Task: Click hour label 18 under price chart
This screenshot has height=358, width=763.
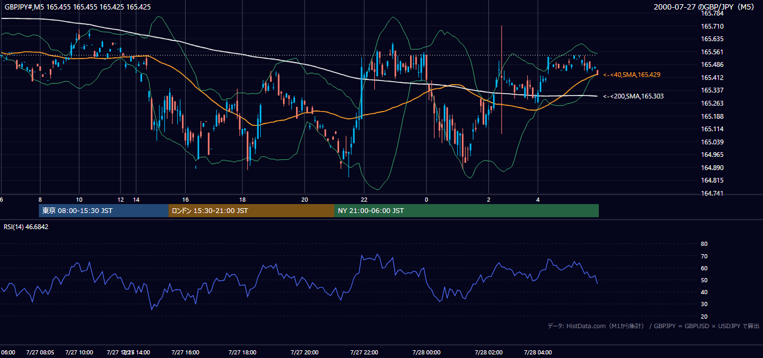Action: click(x=242, y=199)
